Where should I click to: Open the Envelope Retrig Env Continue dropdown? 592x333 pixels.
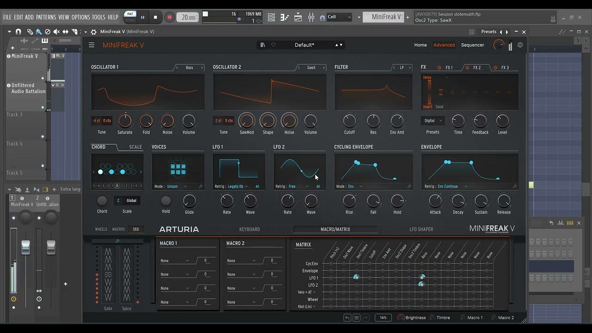tap(453, 186)
